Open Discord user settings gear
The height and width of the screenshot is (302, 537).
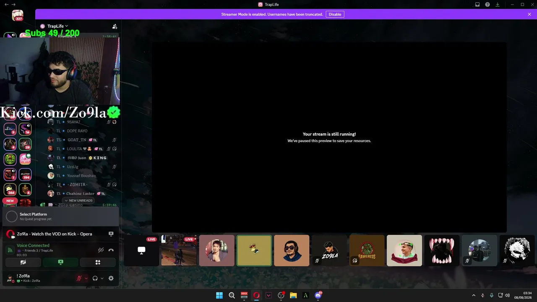tap(111, 278)
